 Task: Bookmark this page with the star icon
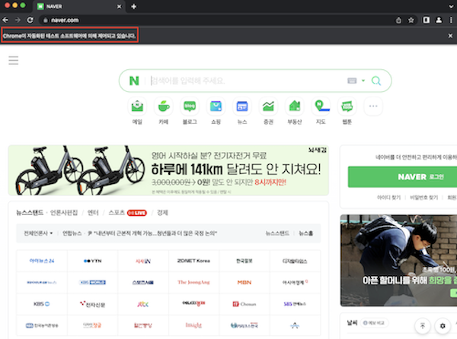click(x=411, y=20)
